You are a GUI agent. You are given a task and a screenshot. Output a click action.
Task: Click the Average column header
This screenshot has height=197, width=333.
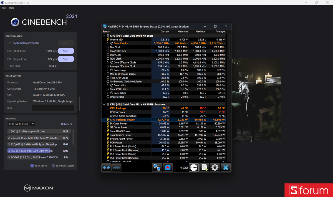(x=220, y=32)
